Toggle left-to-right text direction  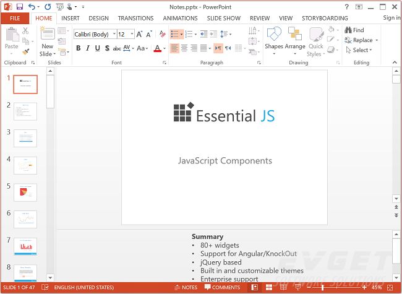(218, 48)
